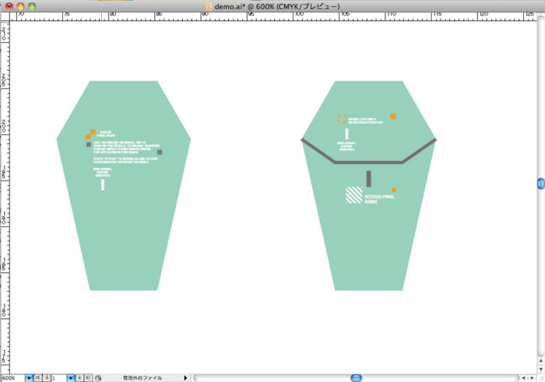Click the horizontal scrollbar thumb
545x382 pixels.
pos(356,377)
